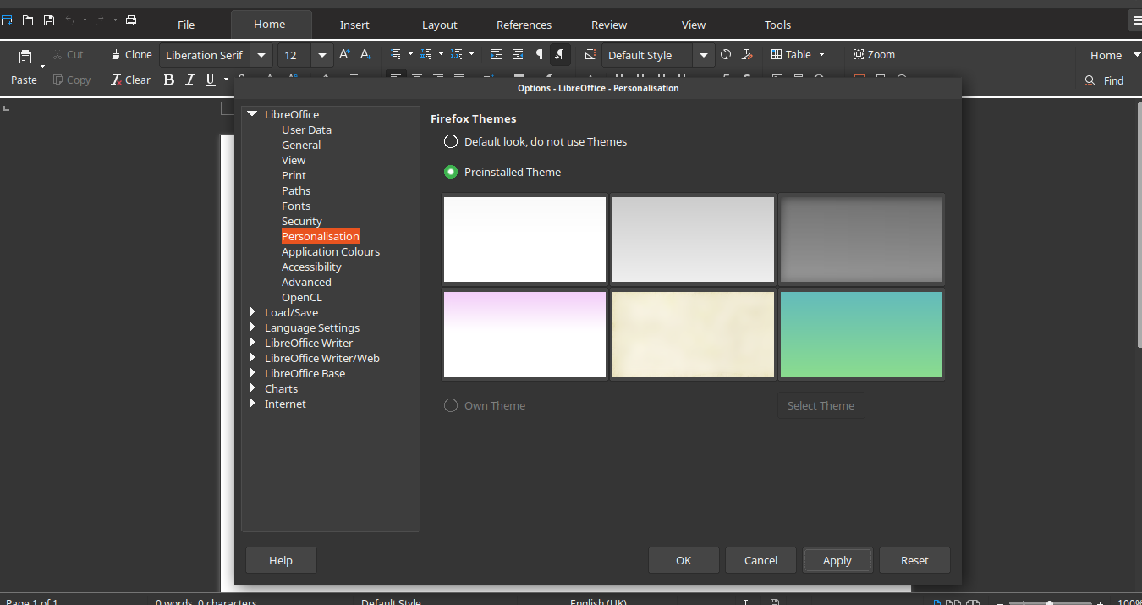Click the increase font size icon
Screen dimensions: 1142x605
tap(344, 54)
